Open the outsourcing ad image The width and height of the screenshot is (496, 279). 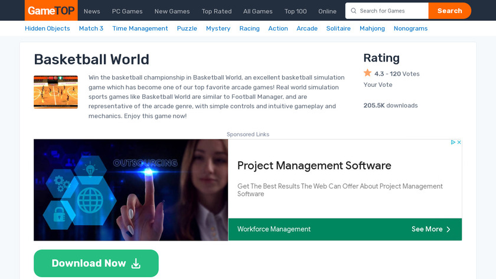click(x=130, y=190)
